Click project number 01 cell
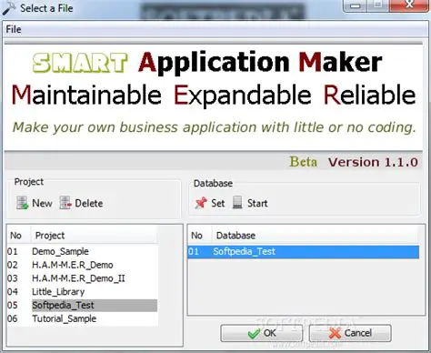Screen dimensions: 431x353 pos(13,251)
